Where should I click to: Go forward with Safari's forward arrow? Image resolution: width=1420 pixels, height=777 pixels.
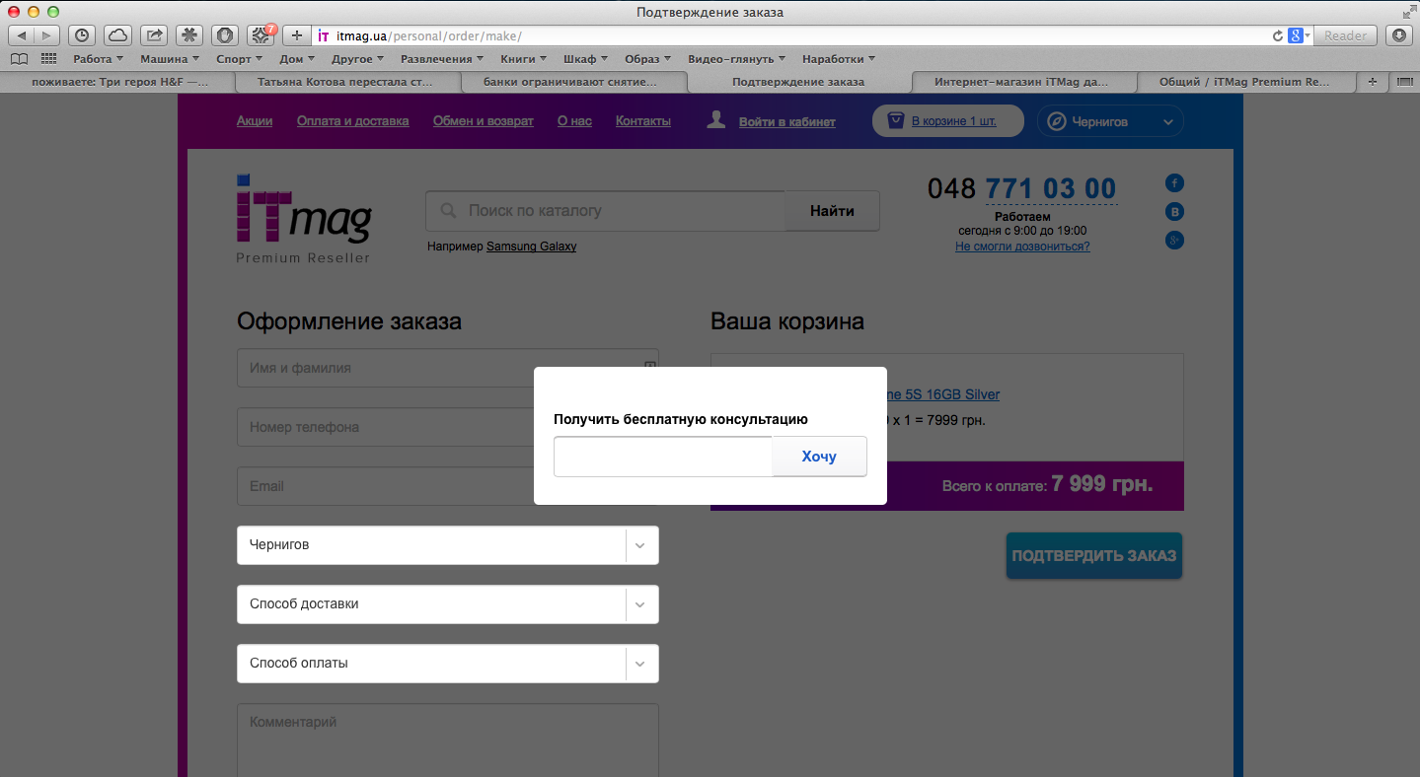(46, 35)
